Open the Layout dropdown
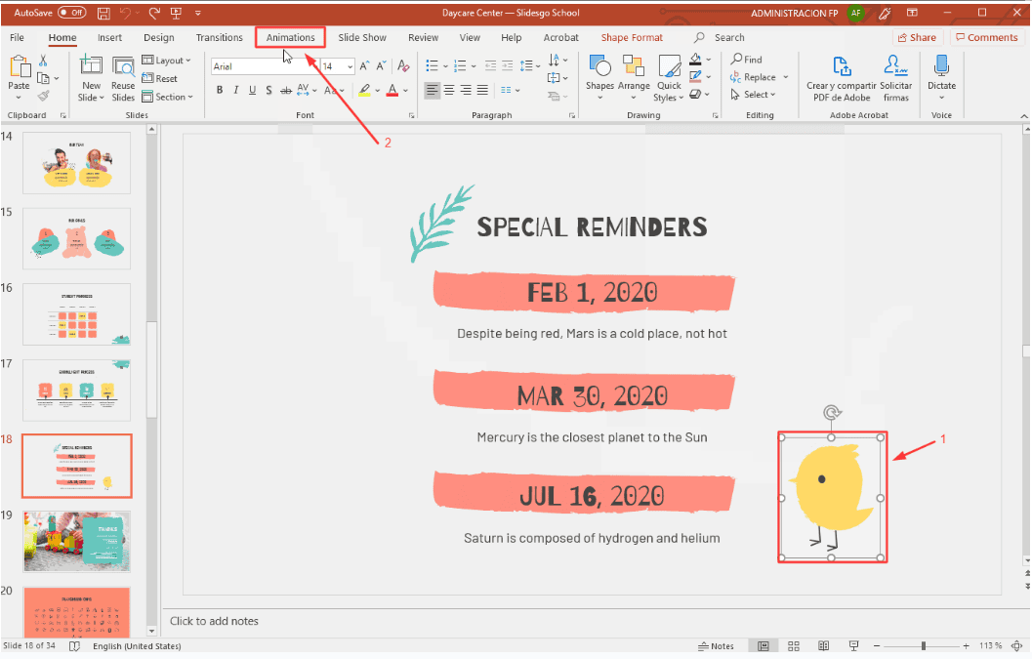The image size is (1032, 659). (x=167, y=60)
